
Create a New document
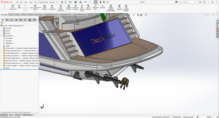click(x=65, y=2)
